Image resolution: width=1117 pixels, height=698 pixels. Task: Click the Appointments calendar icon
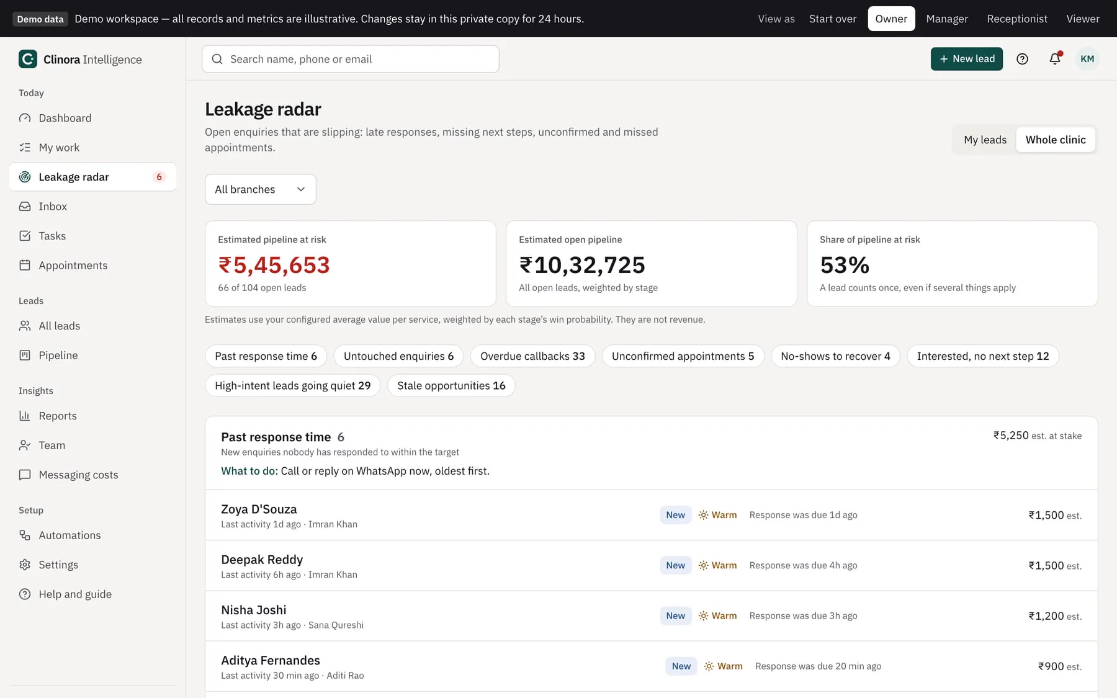click(25, 266)
